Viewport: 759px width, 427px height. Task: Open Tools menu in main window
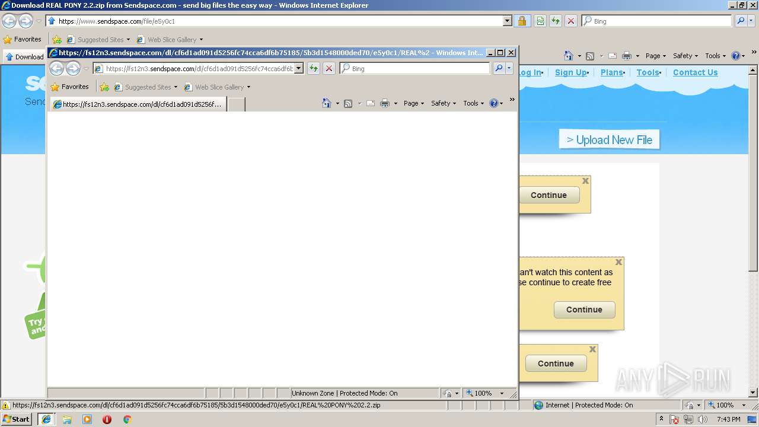tap(715, 56)
